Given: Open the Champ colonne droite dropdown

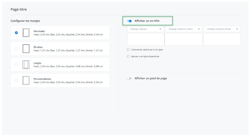Looking at the screenshot, I should [x=222, y=29].
